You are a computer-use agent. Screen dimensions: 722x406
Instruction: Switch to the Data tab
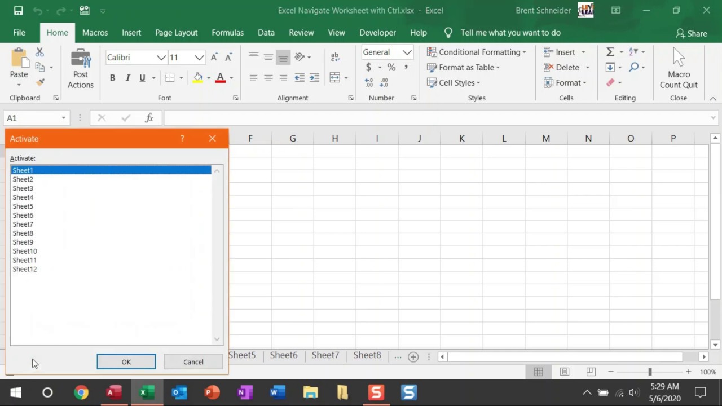coord(266,33)
